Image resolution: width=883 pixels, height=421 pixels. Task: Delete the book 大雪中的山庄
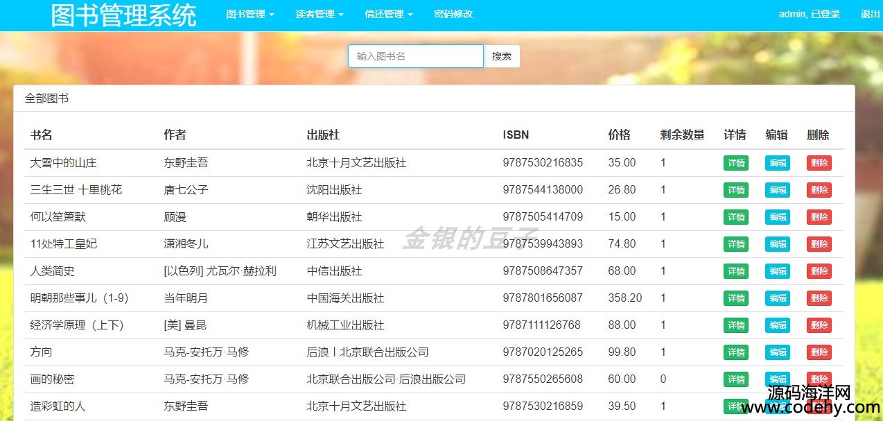[819, 163]
